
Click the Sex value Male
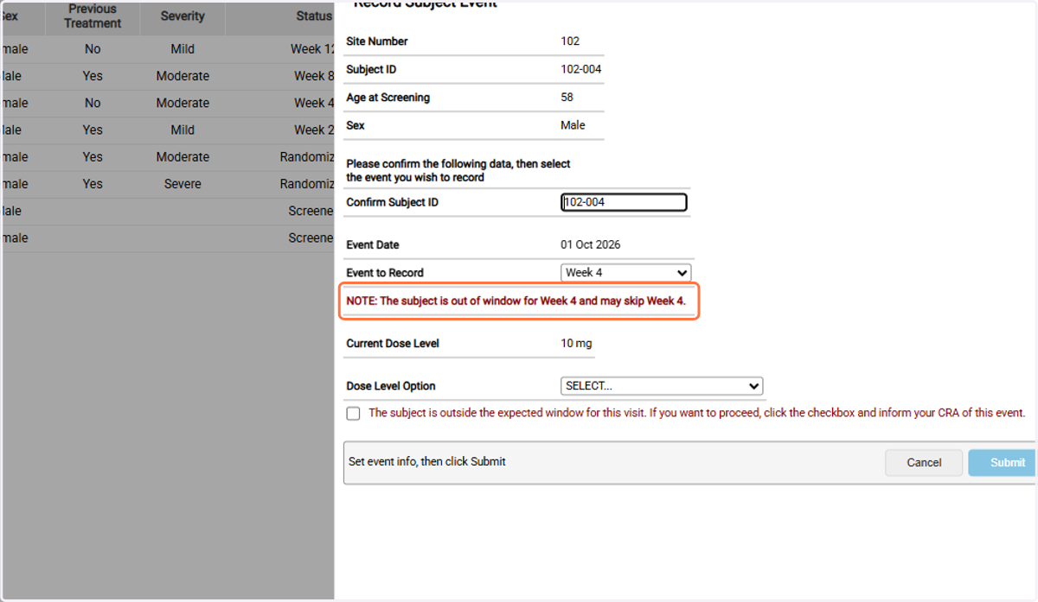(573, 125)
